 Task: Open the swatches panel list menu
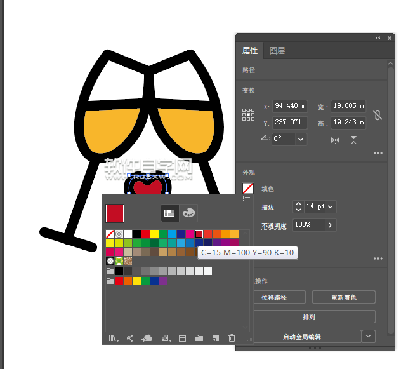[x=246, y=199]
